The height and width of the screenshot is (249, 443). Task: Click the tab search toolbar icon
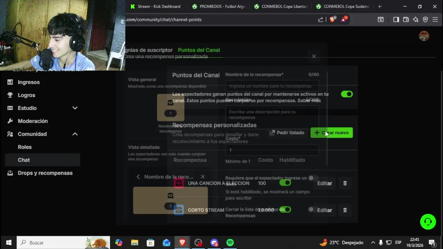click(381, 20)
